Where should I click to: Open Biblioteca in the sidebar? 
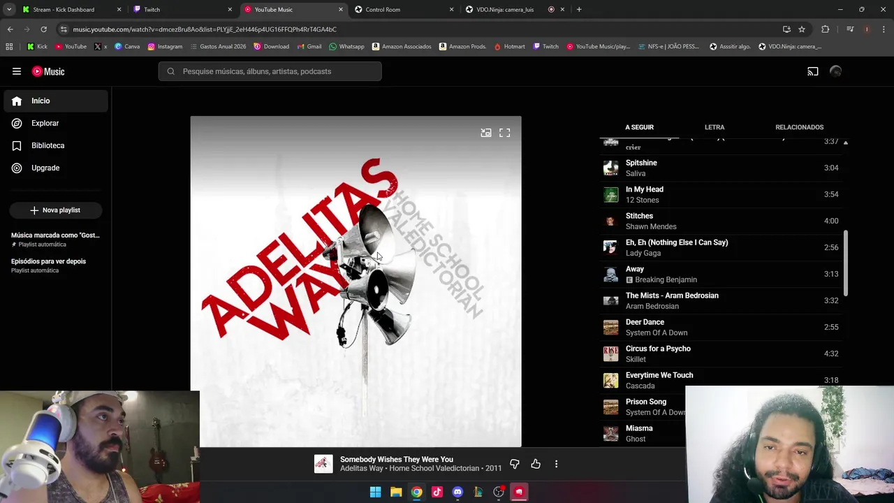click(56, 145)
